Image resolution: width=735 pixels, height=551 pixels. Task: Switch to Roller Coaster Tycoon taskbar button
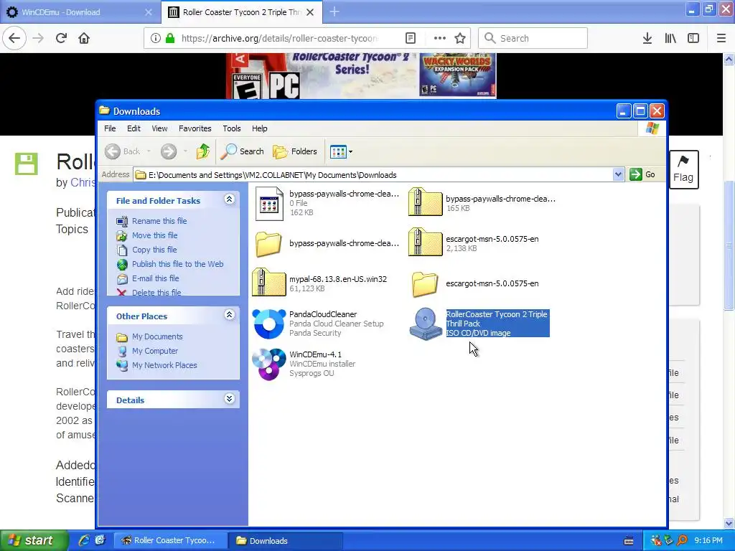tap(171, 540)
